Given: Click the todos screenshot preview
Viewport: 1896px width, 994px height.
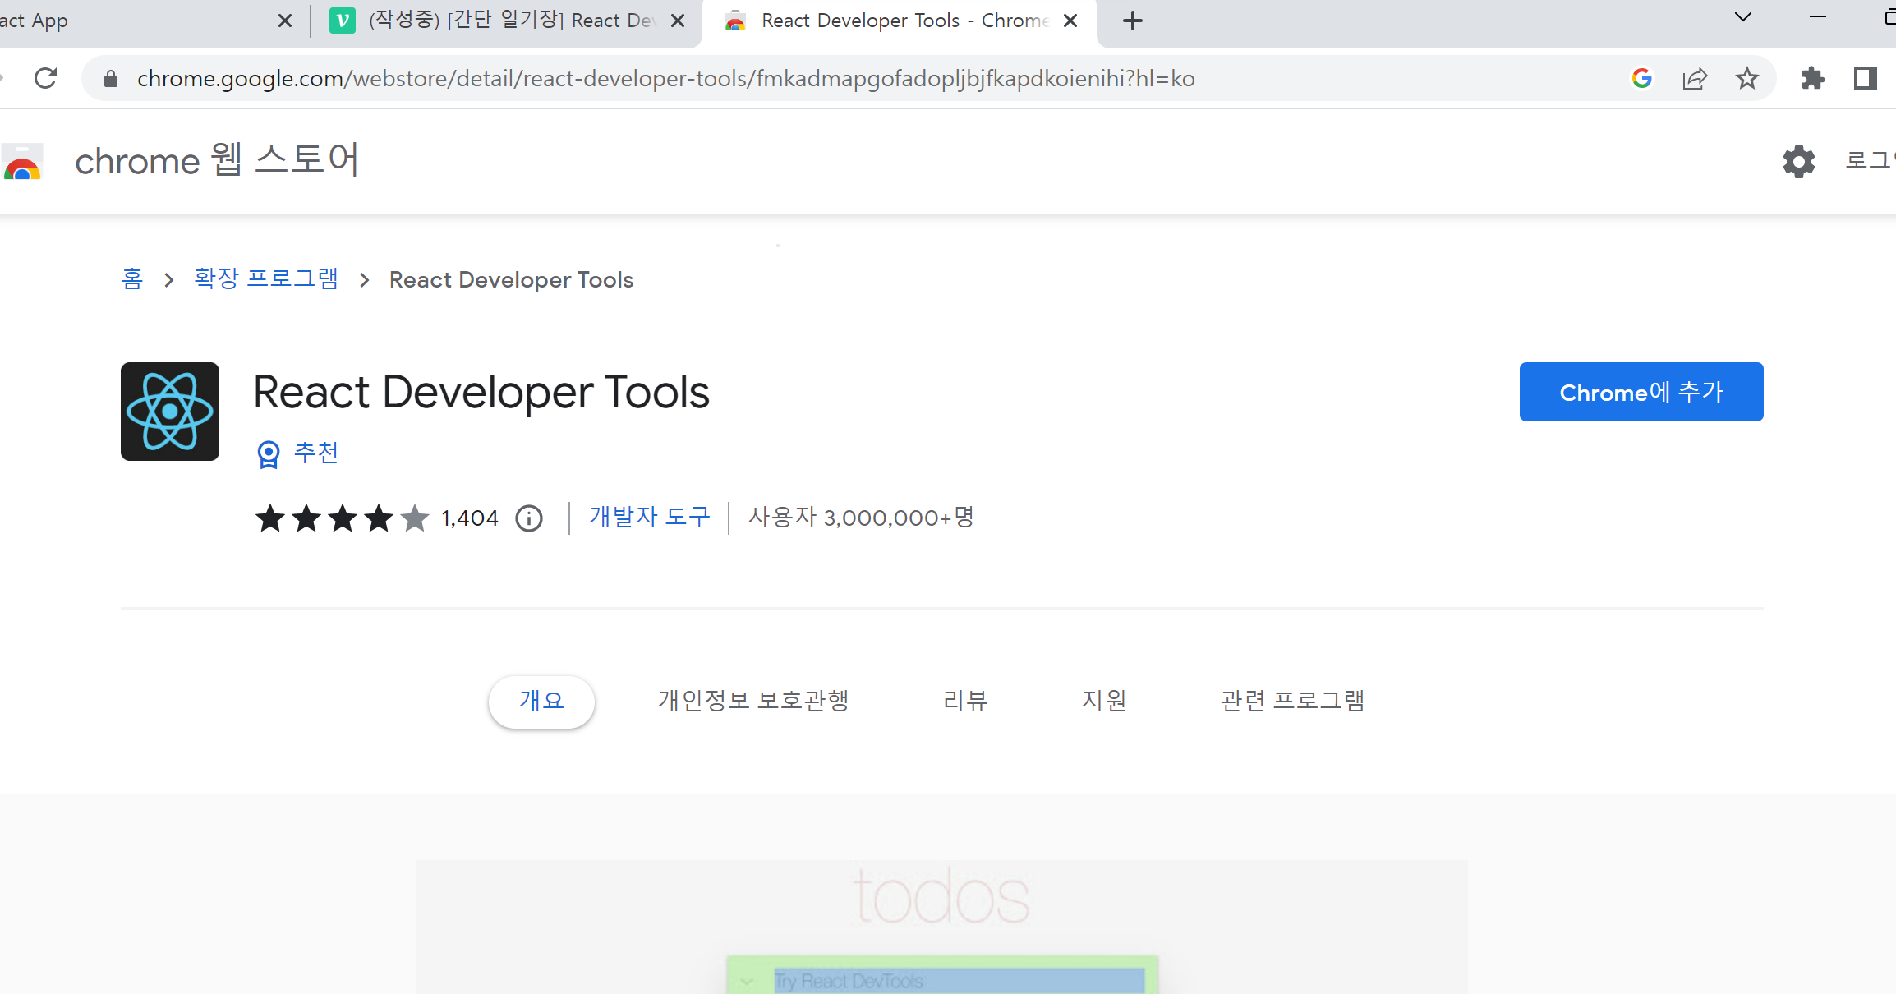Looking at the screenshot, I should (941, 927).
